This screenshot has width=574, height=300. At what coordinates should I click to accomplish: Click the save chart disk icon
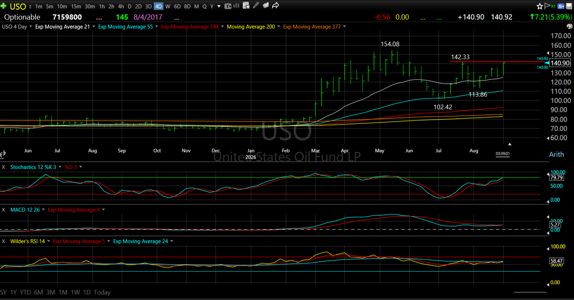[569, 6]
